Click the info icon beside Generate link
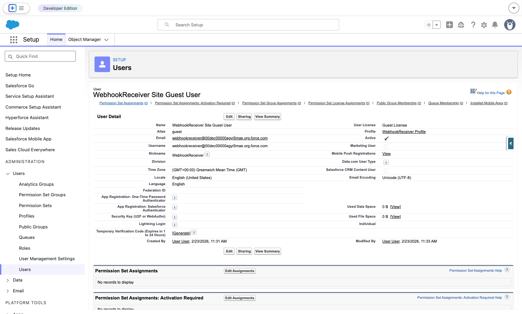The height and width of the screenshot is (314, 522). click(x=194, y=232)
